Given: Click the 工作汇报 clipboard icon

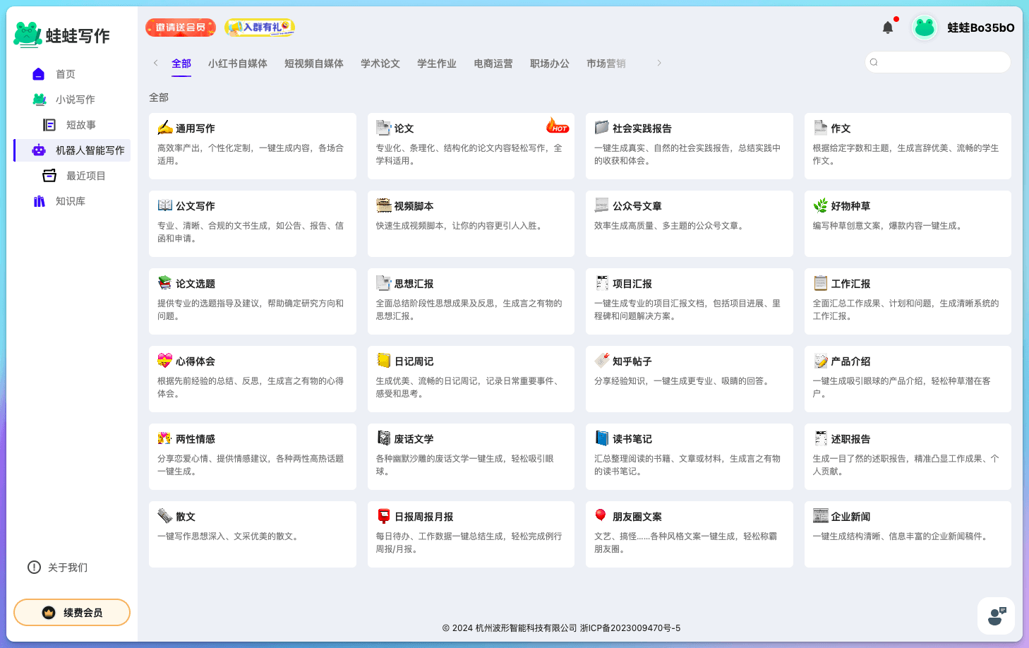Looking at the screenshot, I should (820, 283).
